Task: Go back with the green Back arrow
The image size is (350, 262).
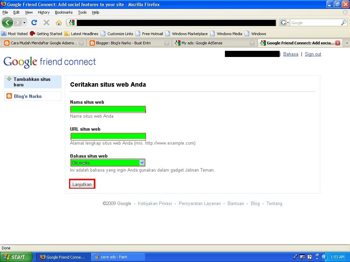Action: (x=8, y=23)
